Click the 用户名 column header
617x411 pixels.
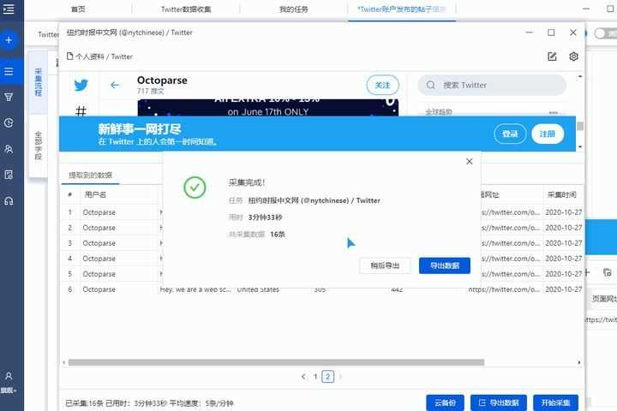pos(95,194)
